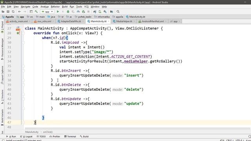Viewport: 251px width, 141px height.
Task: Open the Tools menu
Action: pyautogui.click(x=79, y=7)
